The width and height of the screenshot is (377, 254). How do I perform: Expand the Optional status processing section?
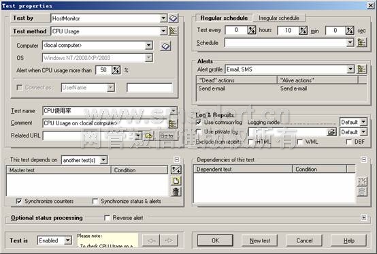[364, 218]
